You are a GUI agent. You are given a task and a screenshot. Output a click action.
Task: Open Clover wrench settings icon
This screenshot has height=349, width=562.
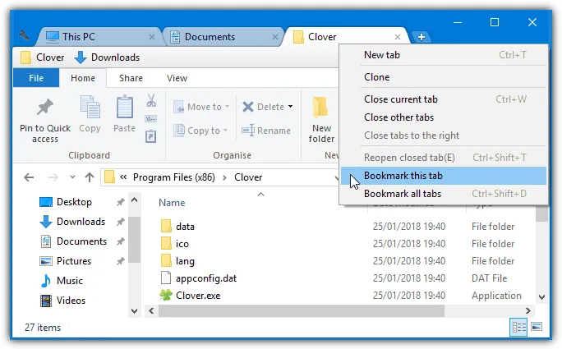coord(24,35)
